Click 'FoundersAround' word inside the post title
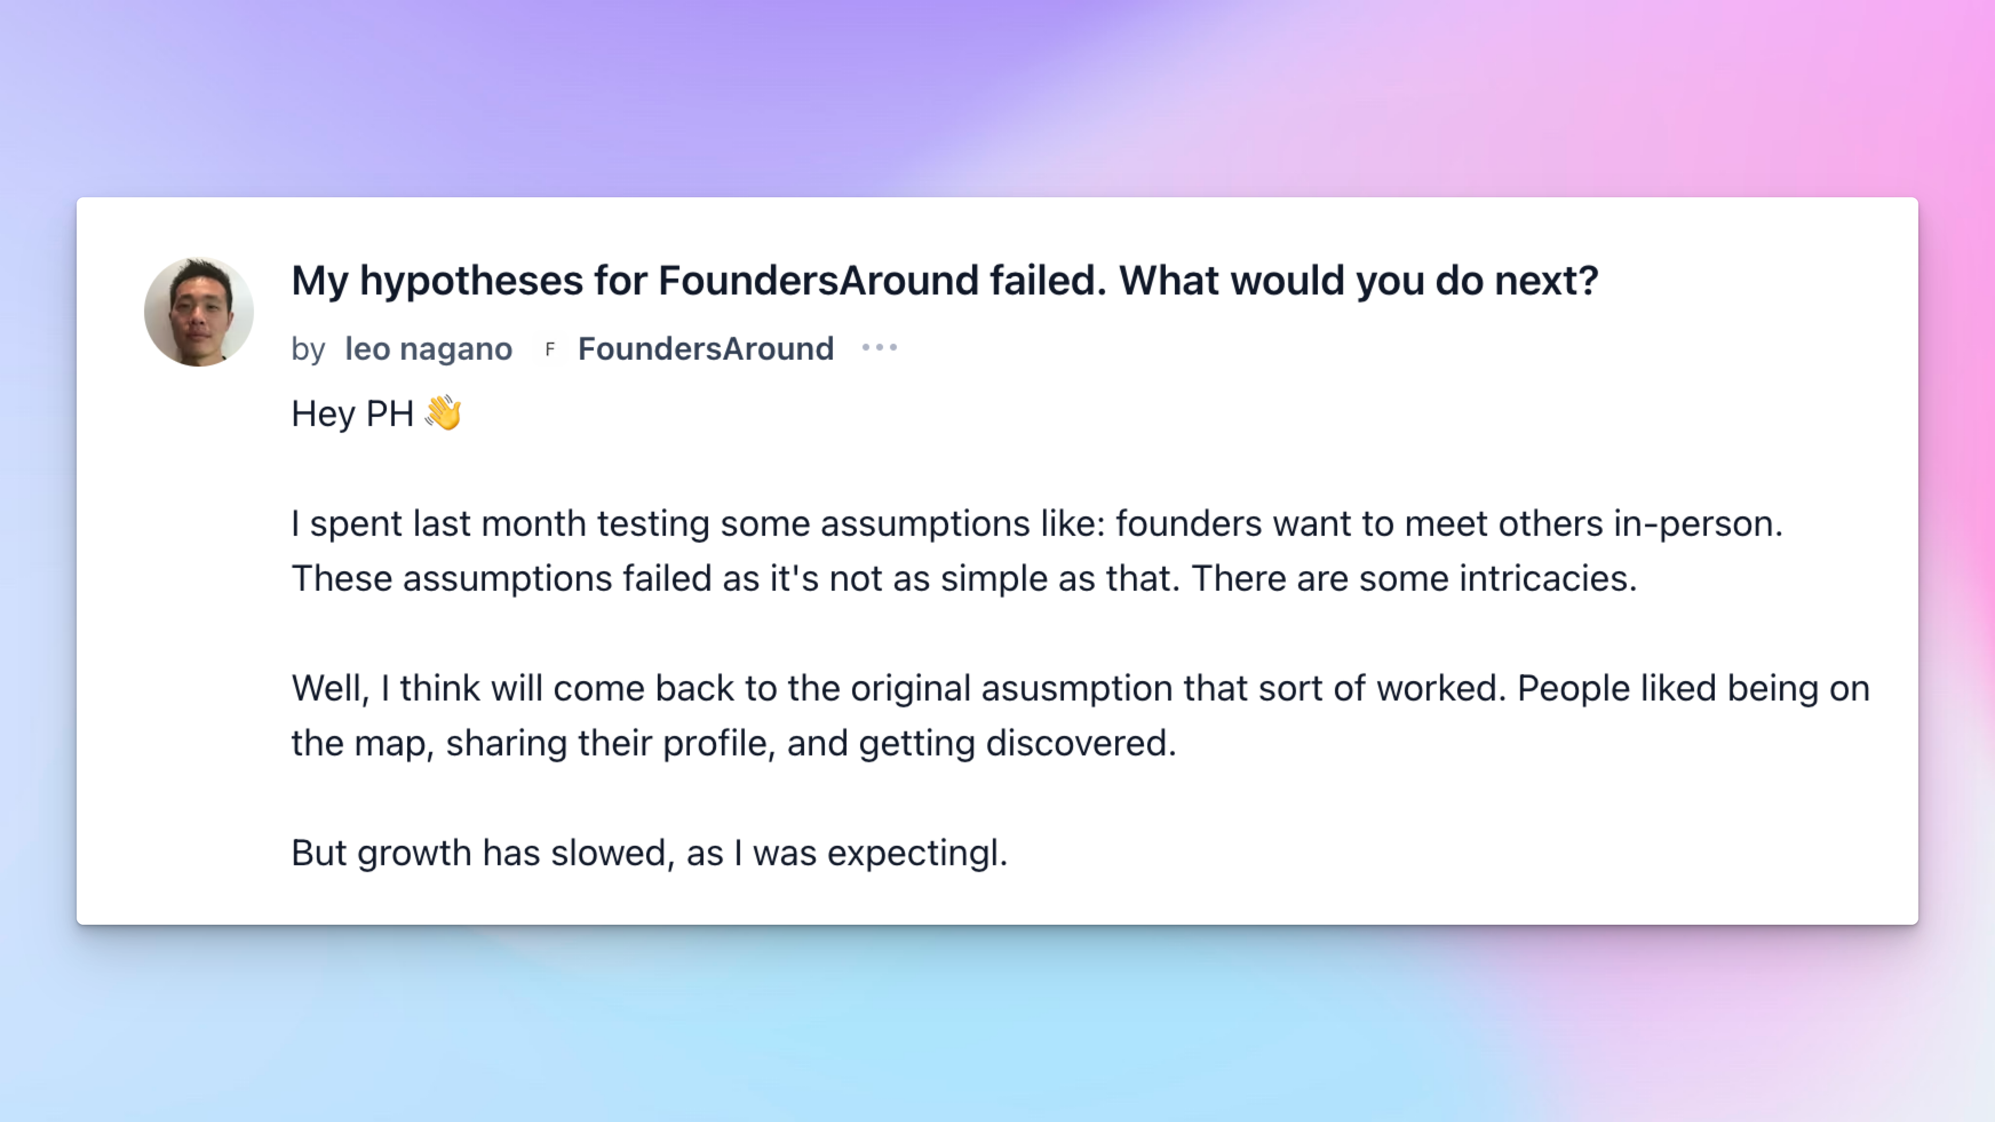 [x=818, y=280]
